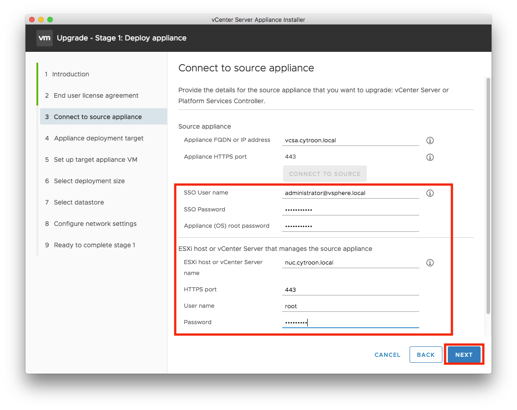Click the ESXi Password field
The image size is (517, 410).
point(350,322)
